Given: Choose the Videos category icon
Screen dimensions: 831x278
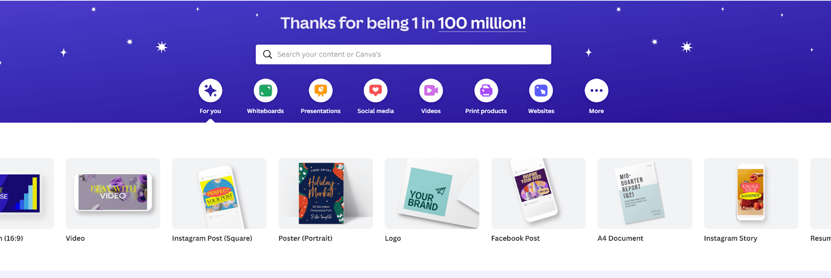Looking at the screenshot, I should [431, 91].
